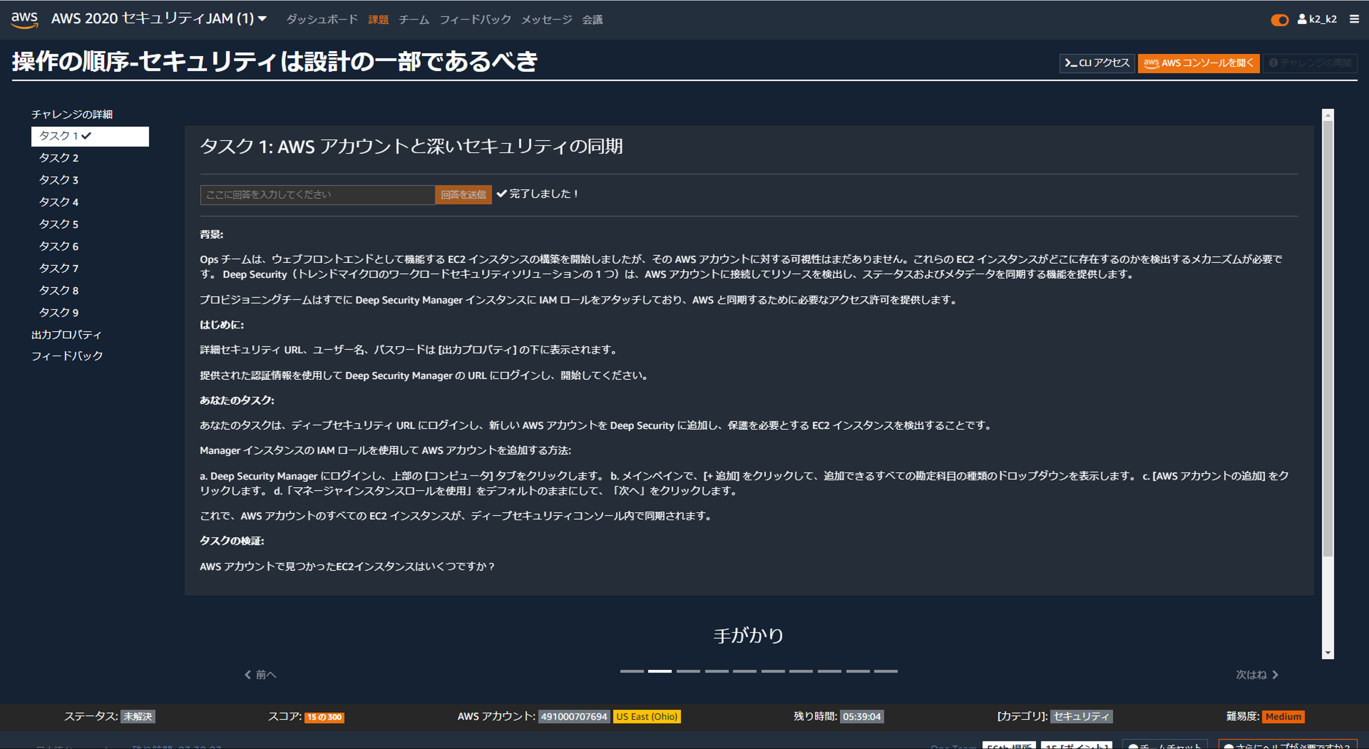Click the セキュリティ category badge
Viewport: 1369px width, 749px height.
point(1081,717)
